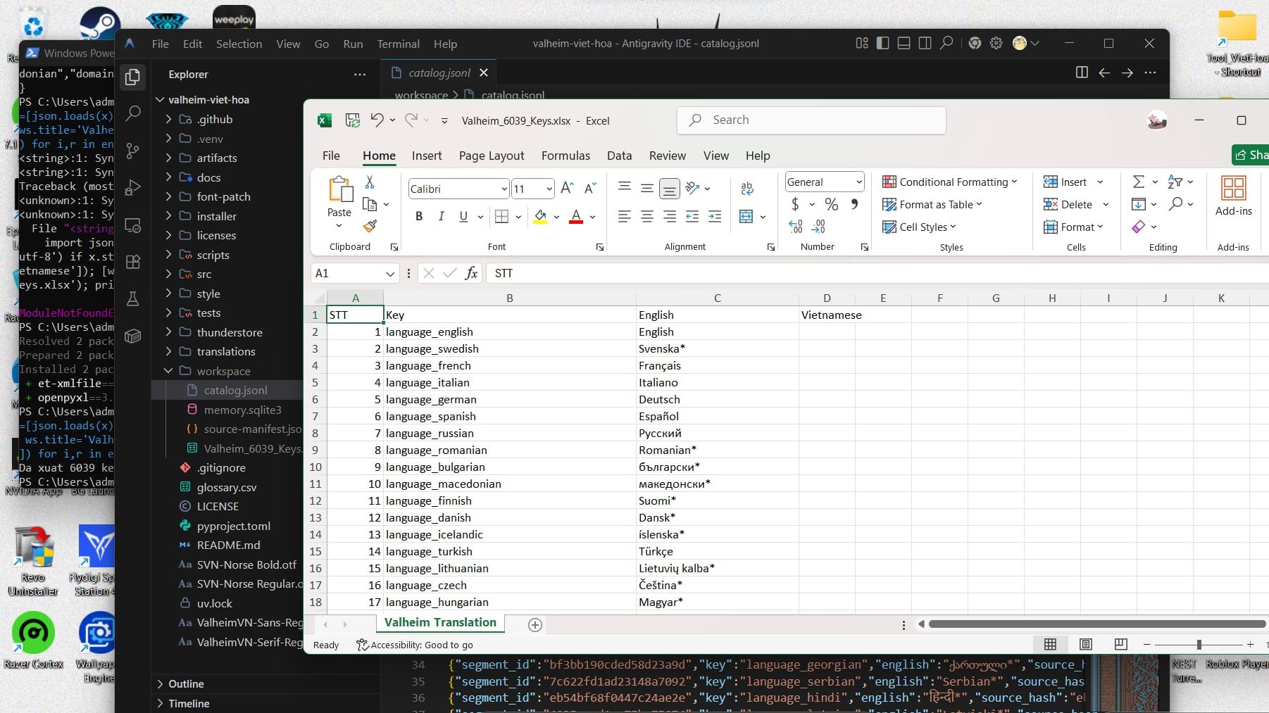Image resolution: width=1269 pixels, height=713 pixels.
Task: Open Cell Styles dropdown
Action: click(920, 227)
